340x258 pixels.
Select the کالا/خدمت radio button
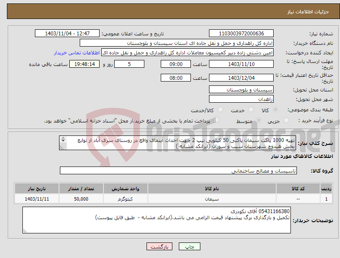coord(220,110)
